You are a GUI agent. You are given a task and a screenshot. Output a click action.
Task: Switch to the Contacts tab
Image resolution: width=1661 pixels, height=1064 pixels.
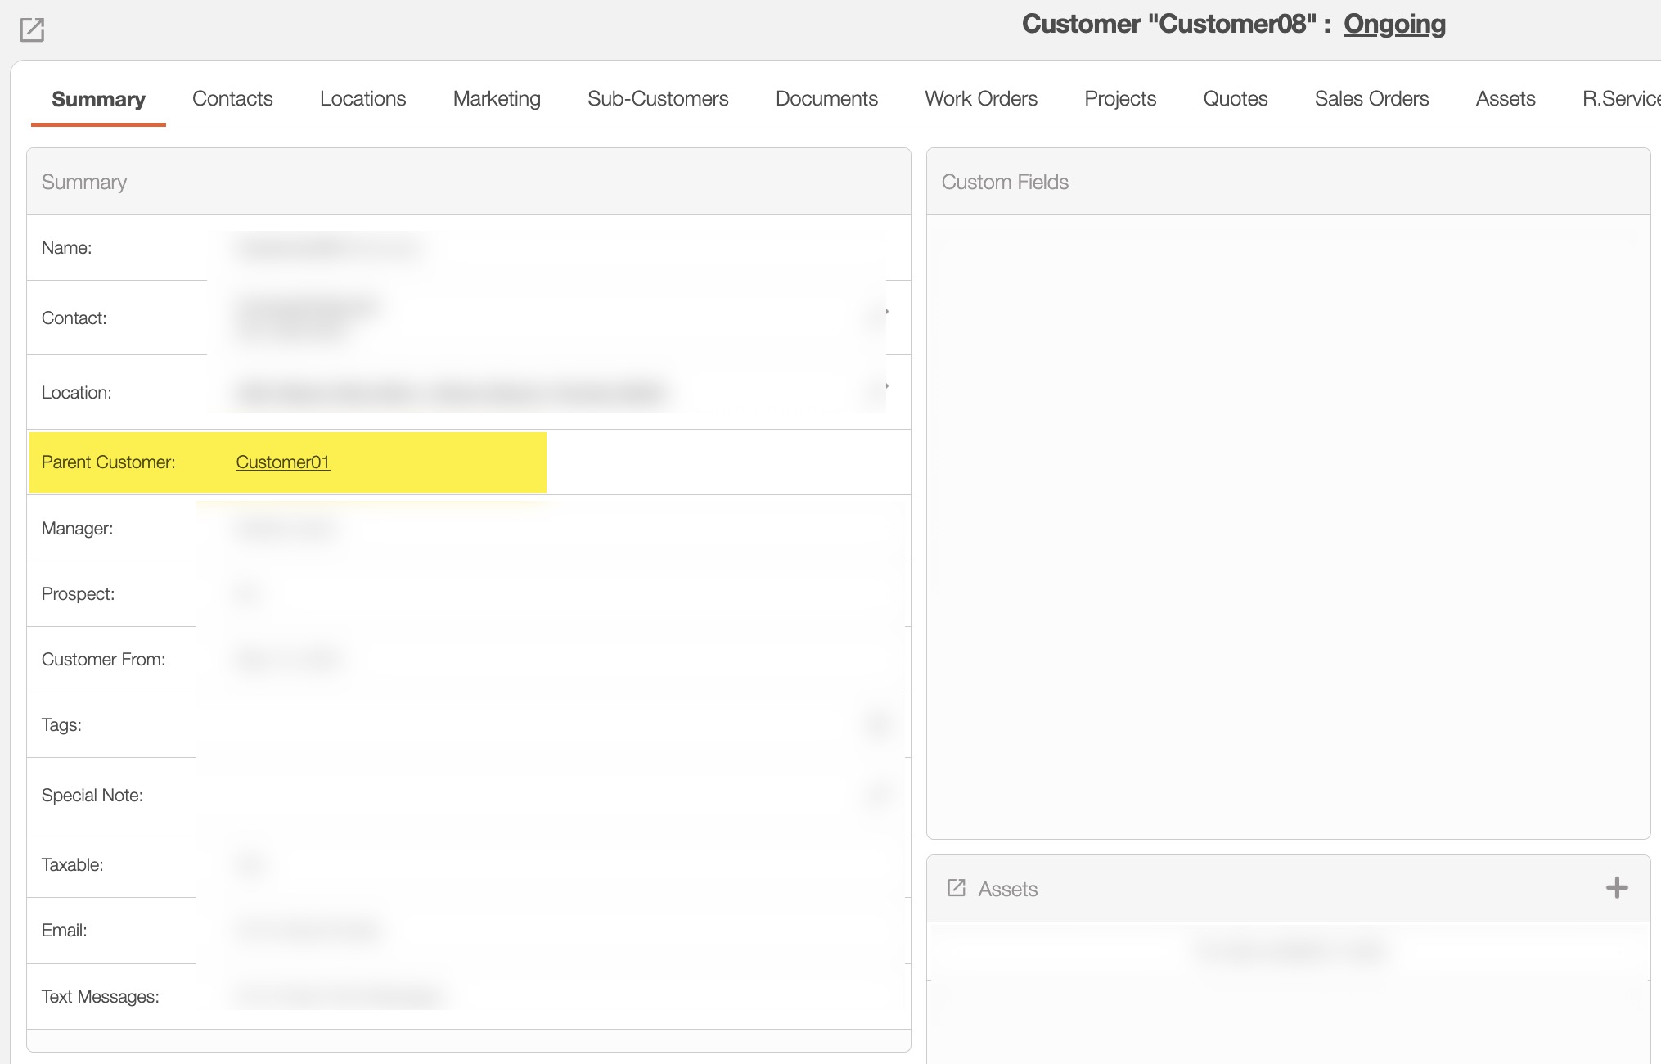point(232,99)
